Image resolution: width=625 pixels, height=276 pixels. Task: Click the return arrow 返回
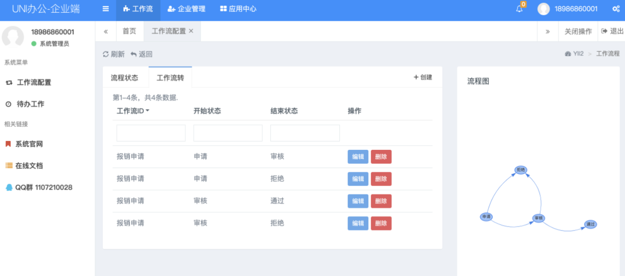[141, 54]
